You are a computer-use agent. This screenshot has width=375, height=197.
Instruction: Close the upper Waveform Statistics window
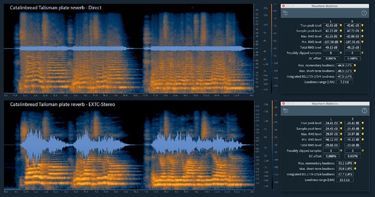coord(283,6)
